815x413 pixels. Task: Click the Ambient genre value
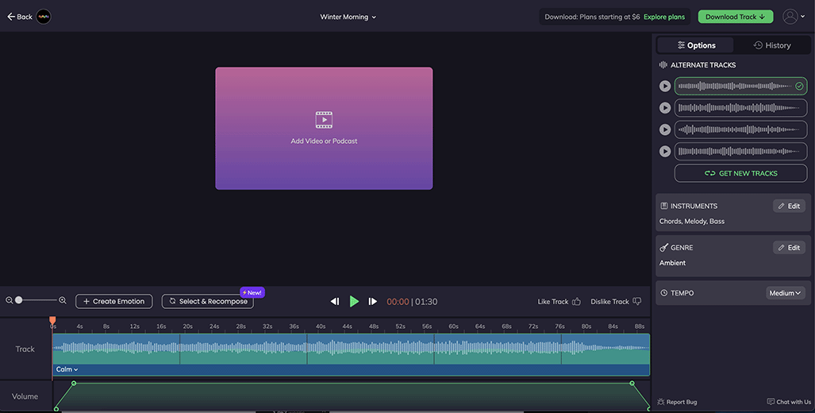(673, 263)
